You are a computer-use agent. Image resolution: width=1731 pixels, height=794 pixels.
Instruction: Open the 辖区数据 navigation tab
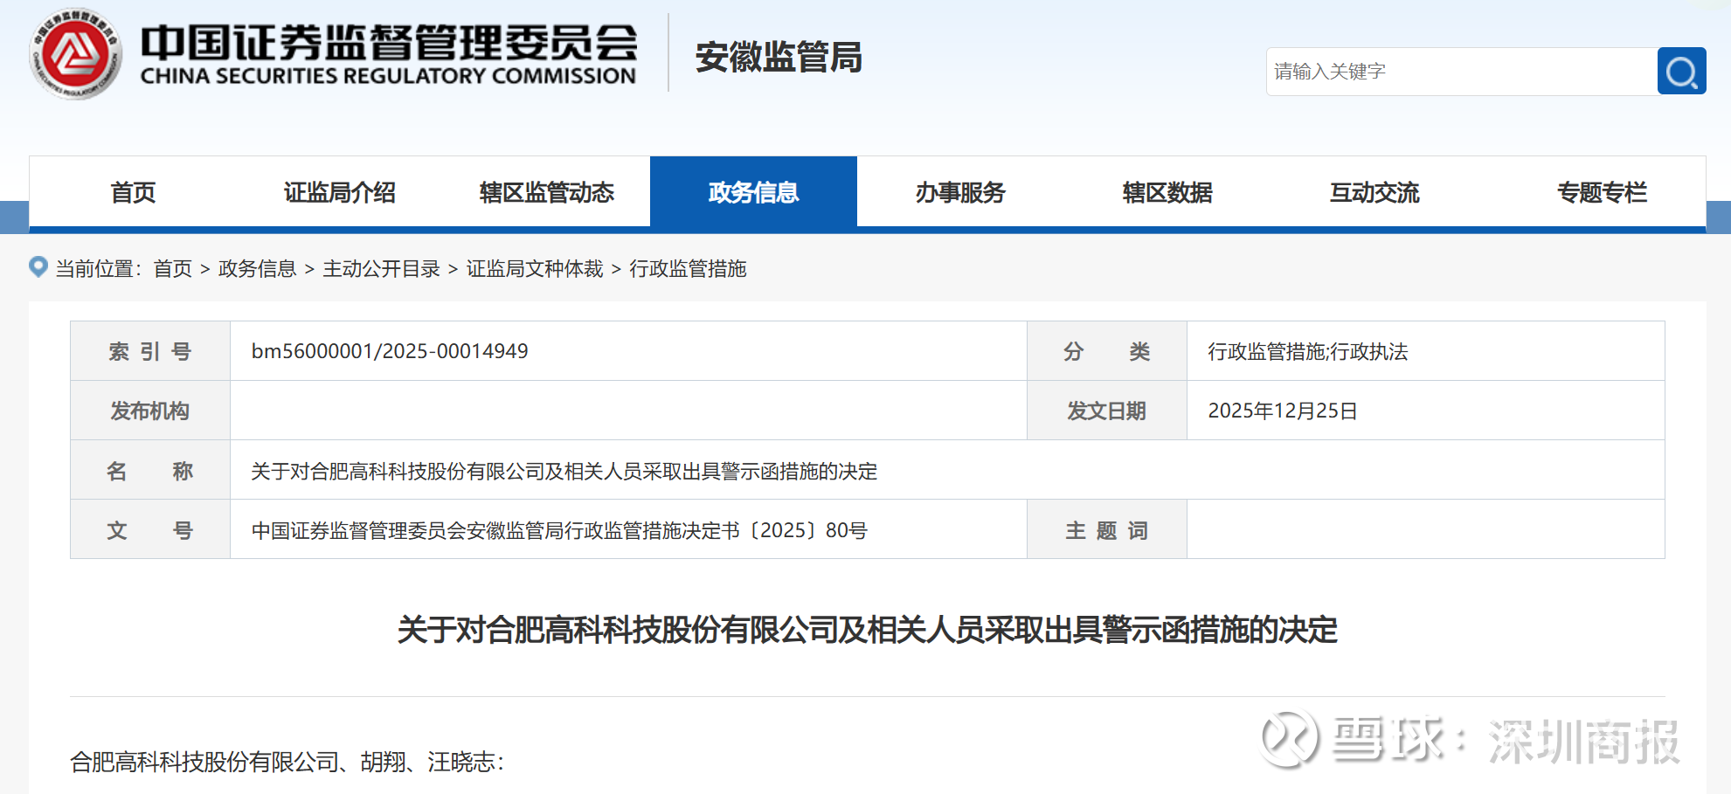click(1167, 192)
